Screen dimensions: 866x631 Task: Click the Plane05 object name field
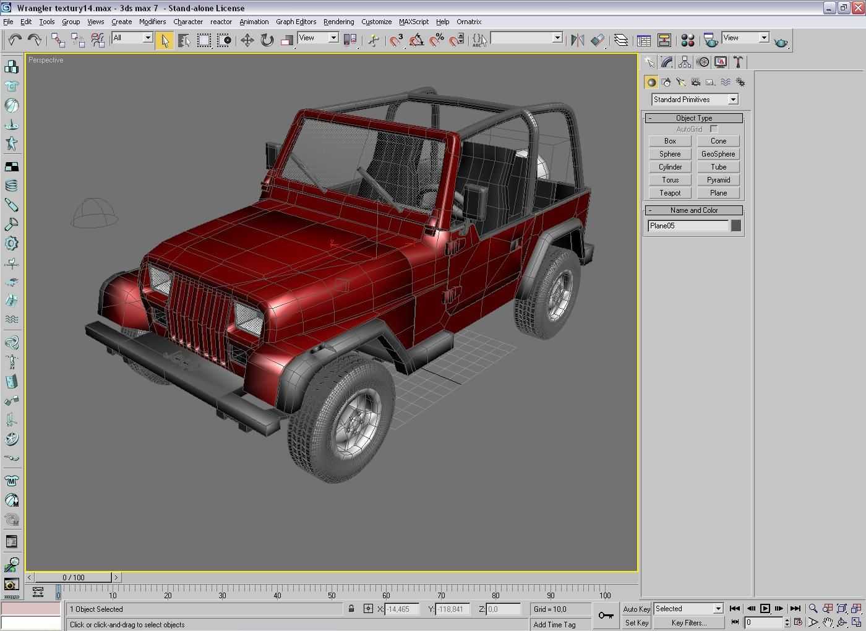click(688, 226)
